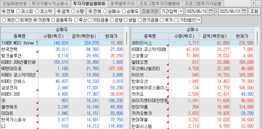Viewport: 262px width, 129px height.
Task: Select 신성통상 in the 순매수 list
Action: point(192,56)
